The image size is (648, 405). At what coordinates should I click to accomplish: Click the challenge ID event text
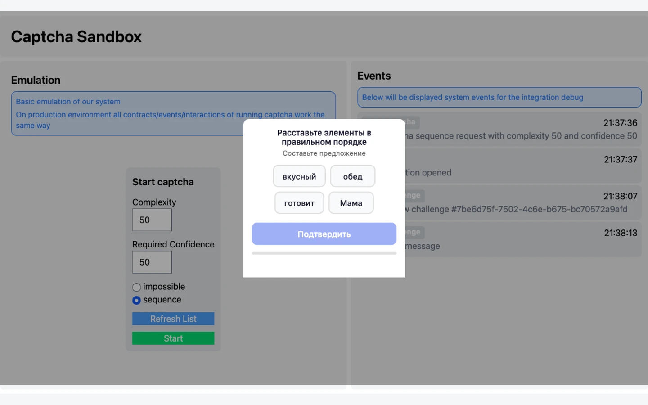pyautogui.click(x=516, y=209)
